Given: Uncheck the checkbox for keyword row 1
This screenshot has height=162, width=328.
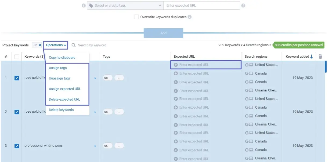Looking at the screenshot, I should pyautogui.click(x=17, y=78).
